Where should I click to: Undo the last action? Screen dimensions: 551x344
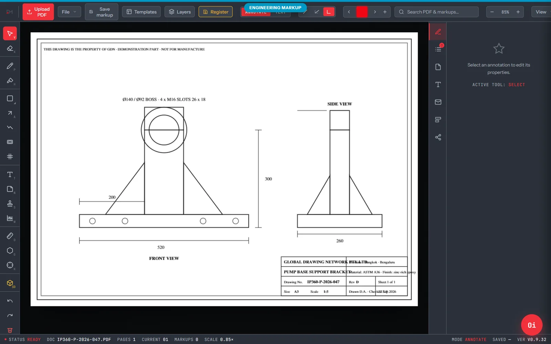10,301
